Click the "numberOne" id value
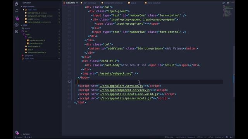The width and height of the screenshot is (248, 139). [137, 15]
